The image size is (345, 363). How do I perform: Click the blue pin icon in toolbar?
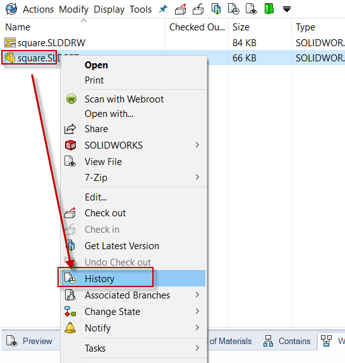[x=163, y=9]
